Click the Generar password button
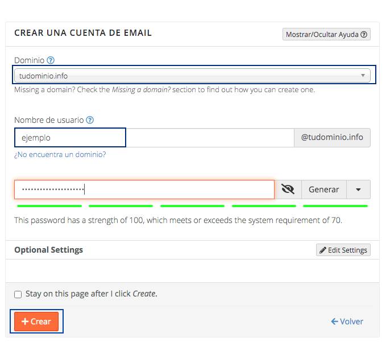This screenshot has width=386, height=350. [x=323, y=190]
